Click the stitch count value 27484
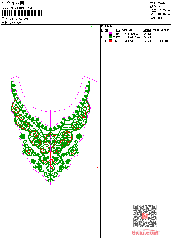This screenshot has height=238, width=172. point(162,3)
